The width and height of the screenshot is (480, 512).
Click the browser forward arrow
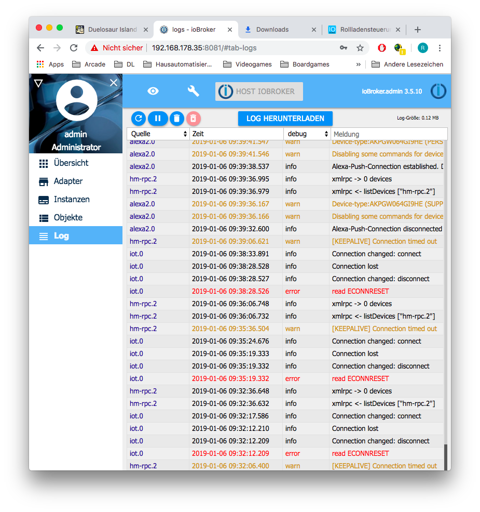click(57, 48)
